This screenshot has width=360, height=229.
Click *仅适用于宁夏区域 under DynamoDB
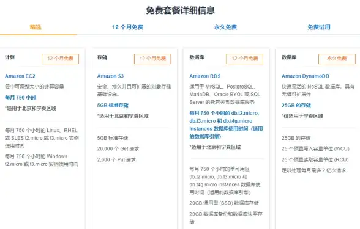pyautogui.click(x=302, y=116)
